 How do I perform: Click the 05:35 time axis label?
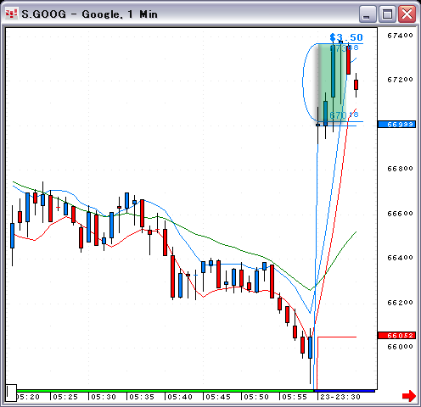click(142, 397)
